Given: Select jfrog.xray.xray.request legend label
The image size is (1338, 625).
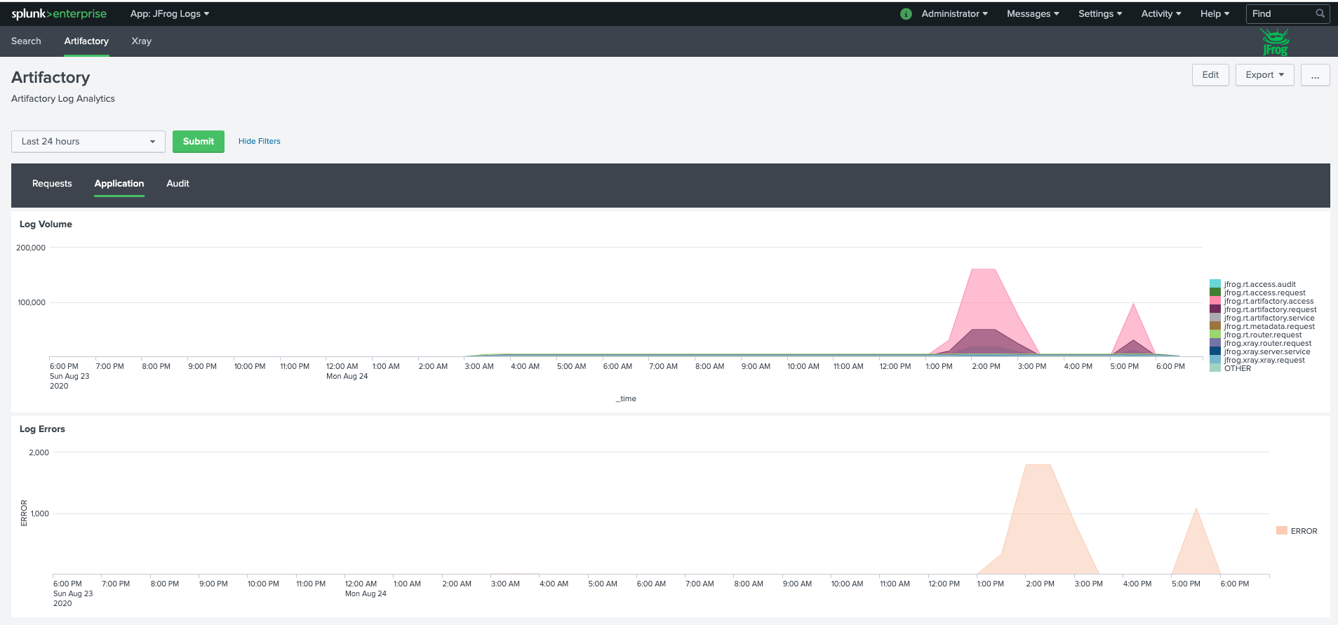Looking at the screenshot, I should (x=1264, y=361).
